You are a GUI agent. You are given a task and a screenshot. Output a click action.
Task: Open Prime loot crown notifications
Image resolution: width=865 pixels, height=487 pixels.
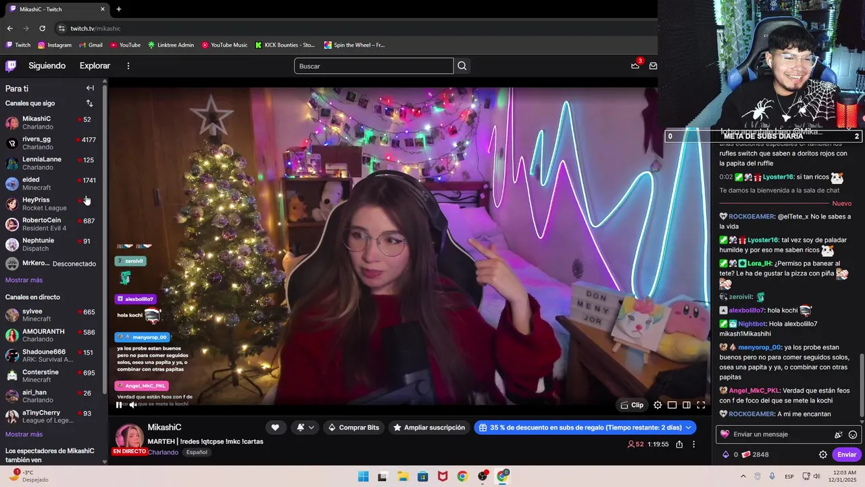(x=635, y=66)
